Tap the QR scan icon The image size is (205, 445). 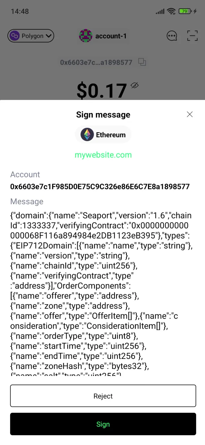click(x=192, y=36)
